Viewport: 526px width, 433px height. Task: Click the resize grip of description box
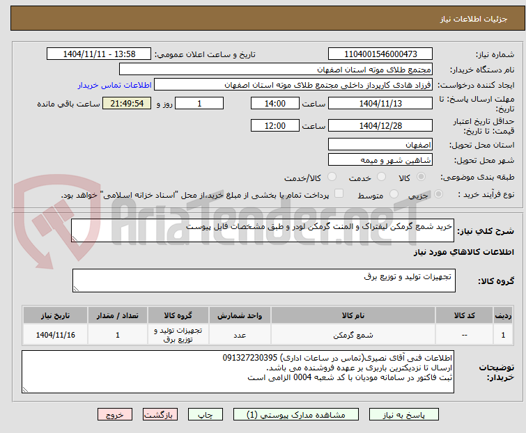[75, 238]
